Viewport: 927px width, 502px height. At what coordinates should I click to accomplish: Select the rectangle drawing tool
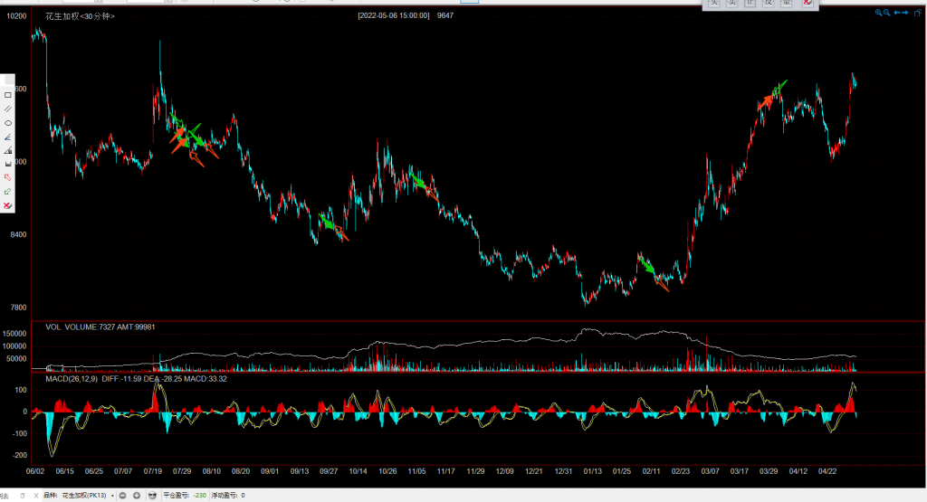coord(8,95)
